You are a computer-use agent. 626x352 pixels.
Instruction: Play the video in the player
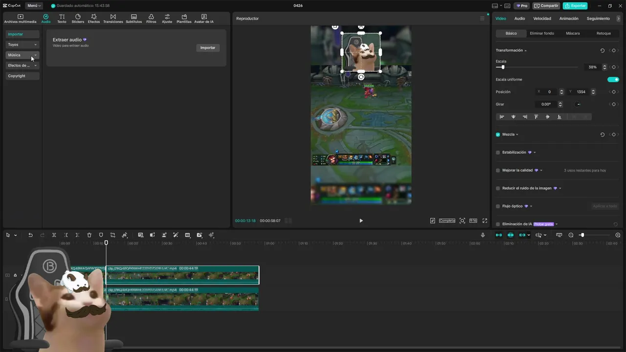(361, 220)
